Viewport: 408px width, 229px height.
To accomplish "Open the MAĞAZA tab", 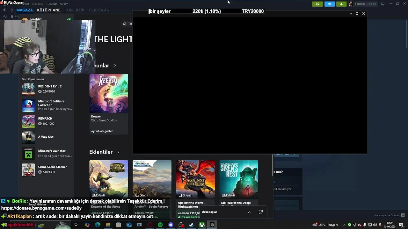I will (x=25, y=10).
